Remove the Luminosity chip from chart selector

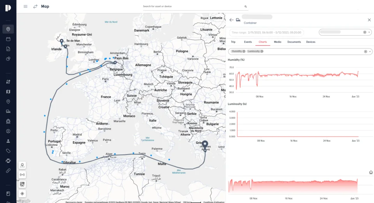(x=262, y=51)
